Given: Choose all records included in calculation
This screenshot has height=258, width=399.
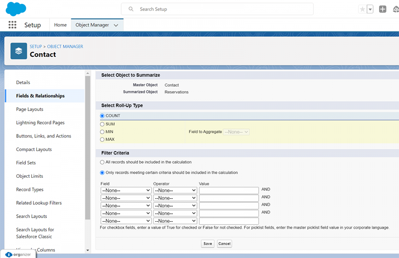Looking at the screenshot, I should (x=102, y=162).
